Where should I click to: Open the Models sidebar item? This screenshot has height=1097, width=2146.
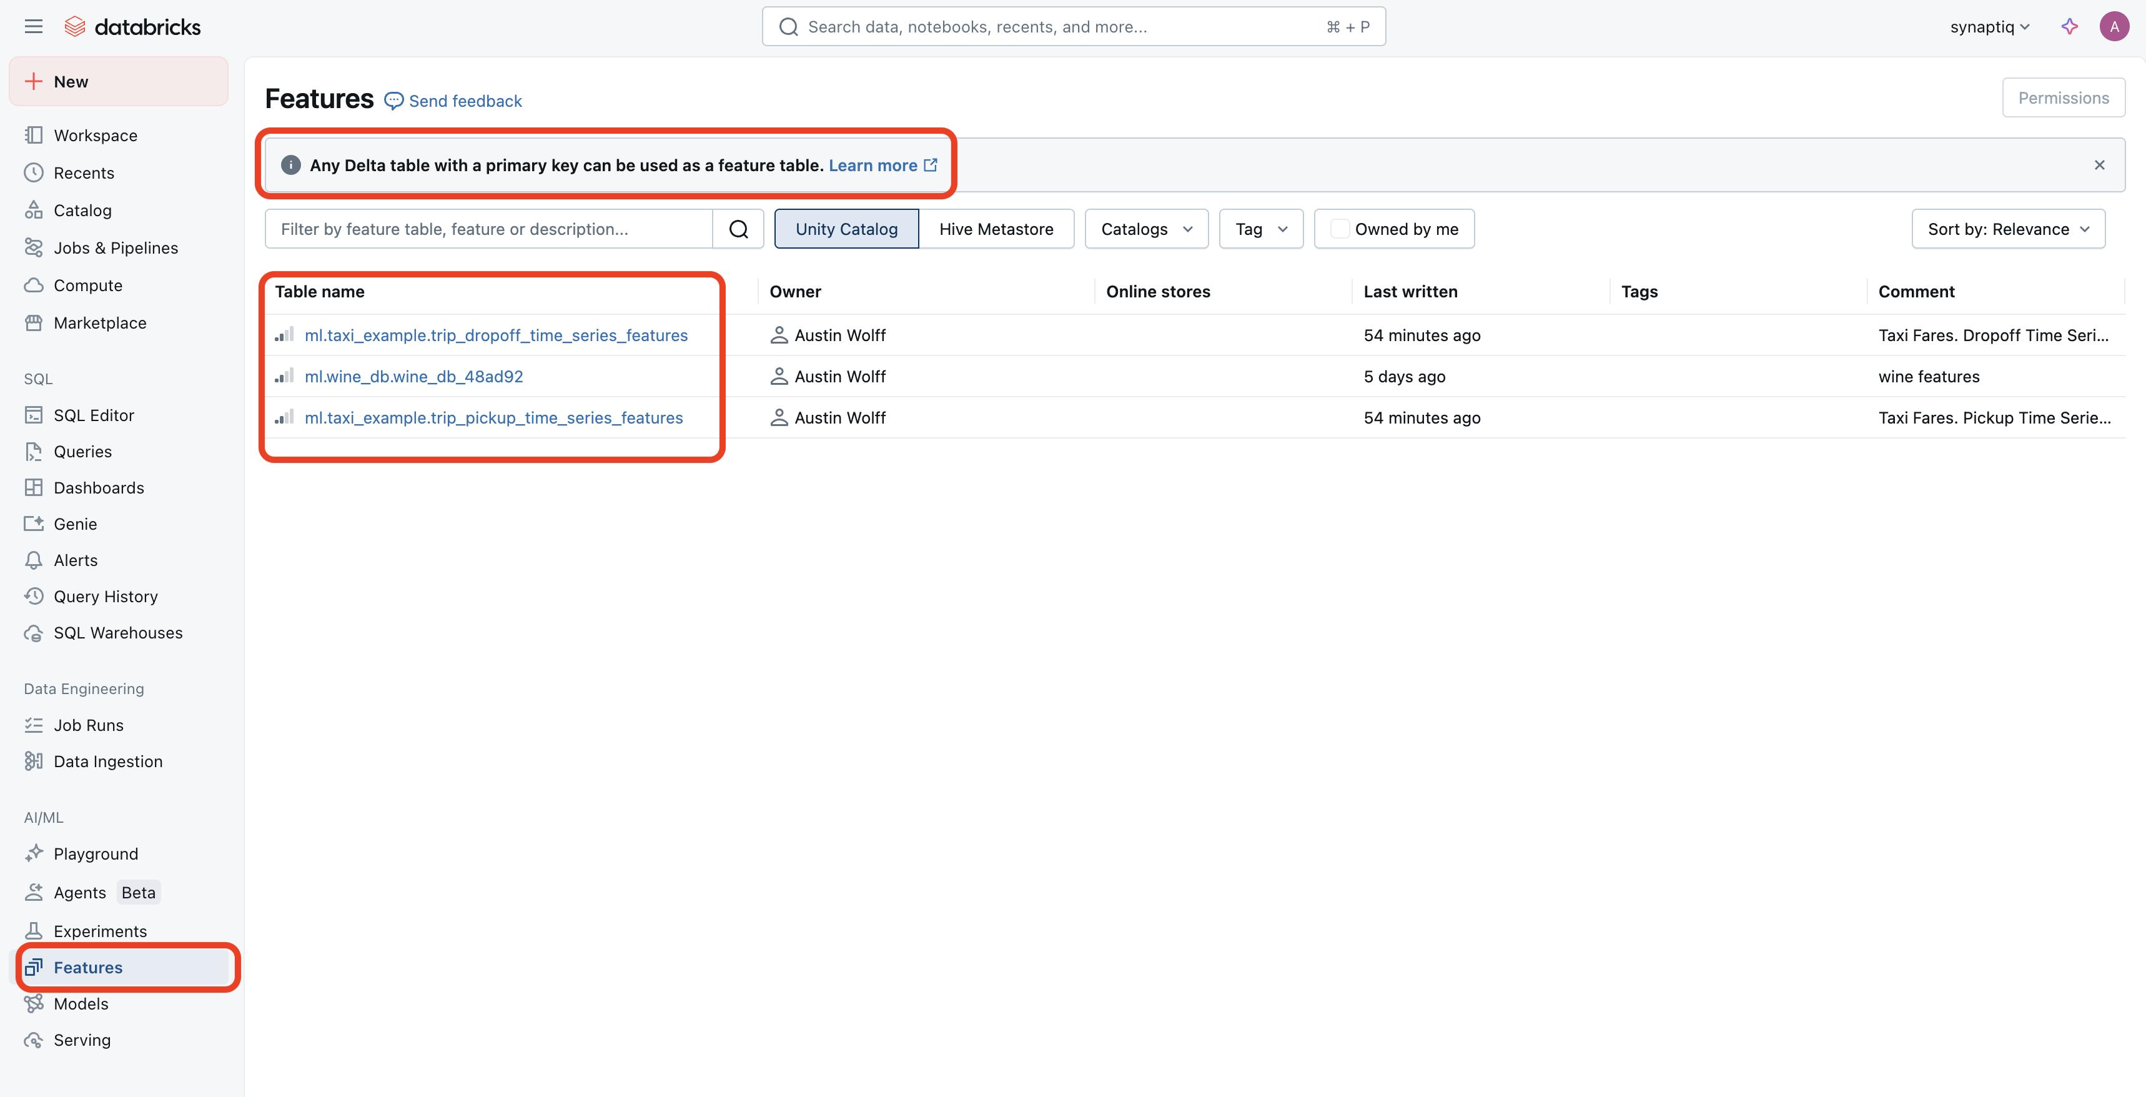click(x=81, y=1004)
